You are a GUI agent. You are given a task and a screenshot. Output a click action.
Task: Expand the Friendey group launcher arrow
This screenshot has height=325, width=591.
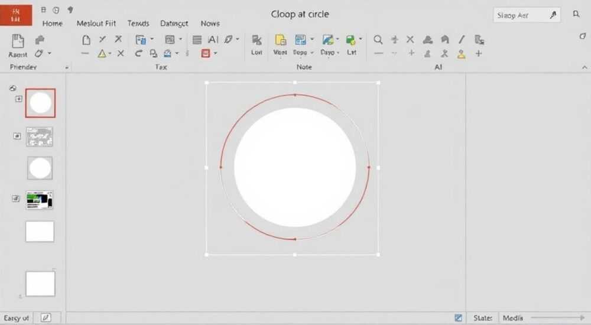[67, 68]
